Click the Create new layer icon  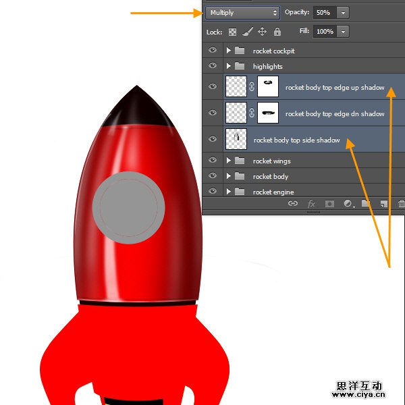384,204
